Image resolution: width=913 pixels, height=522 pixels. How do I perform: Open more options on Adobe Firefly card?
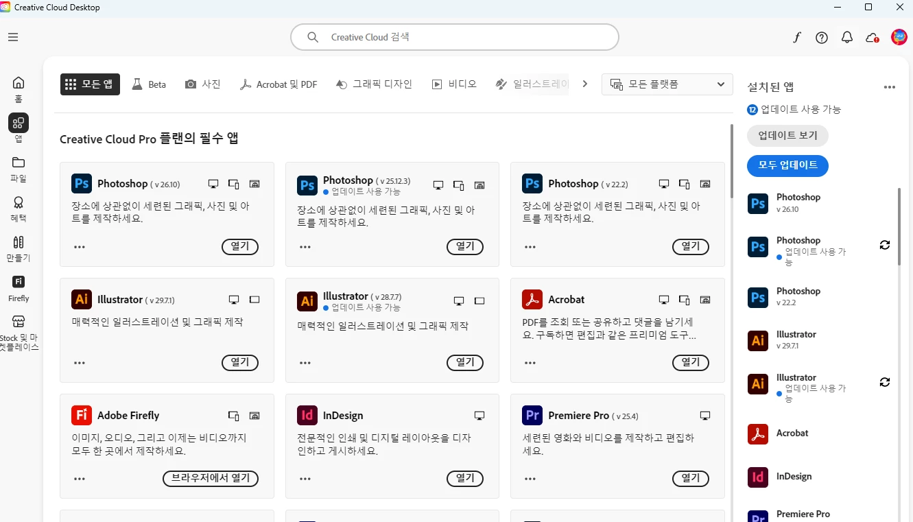pos(80,479)
